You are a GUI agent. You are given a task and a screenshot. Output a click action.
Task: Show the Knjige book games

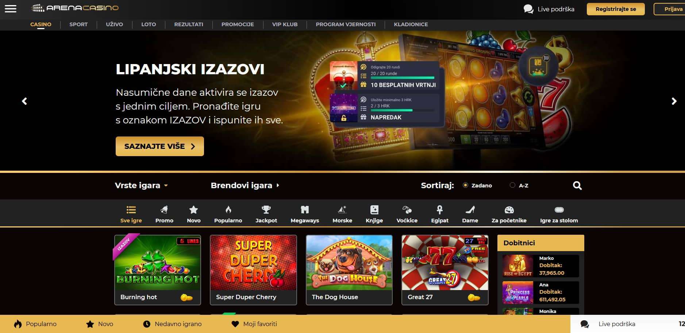[x=374, y=214]
